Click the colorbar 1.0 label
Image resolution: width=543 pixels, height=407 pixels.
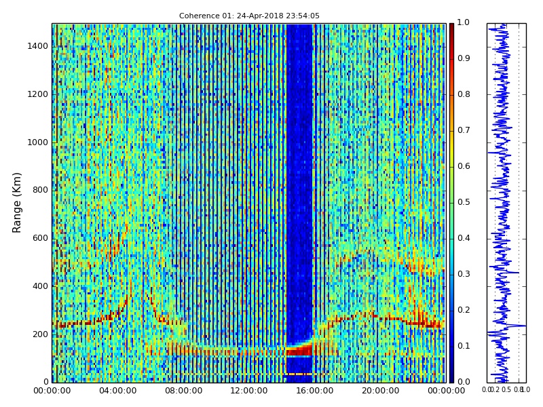point(464,22)
